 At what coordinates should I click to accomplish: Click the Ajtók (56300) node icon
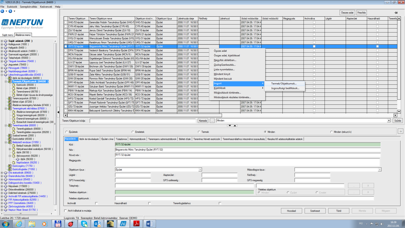(x=18, y=159)
